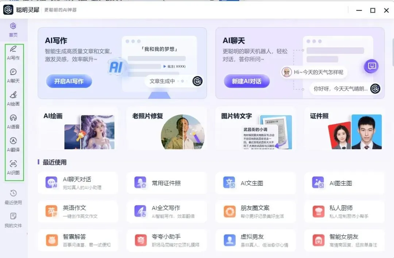Open the 智能女友 assistant icon
This screenshot has width=394, height=258.
(318, 241)
